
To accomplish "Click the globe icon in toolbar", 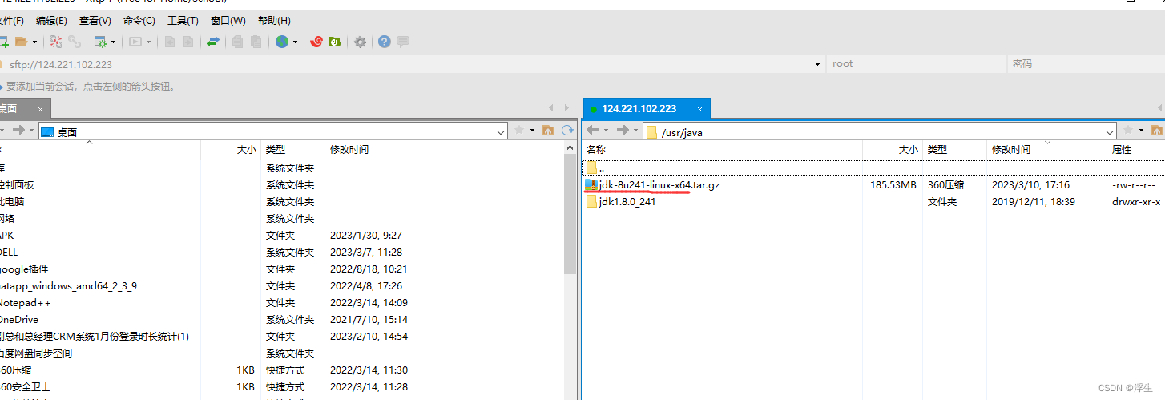I will tap(282, 42).
